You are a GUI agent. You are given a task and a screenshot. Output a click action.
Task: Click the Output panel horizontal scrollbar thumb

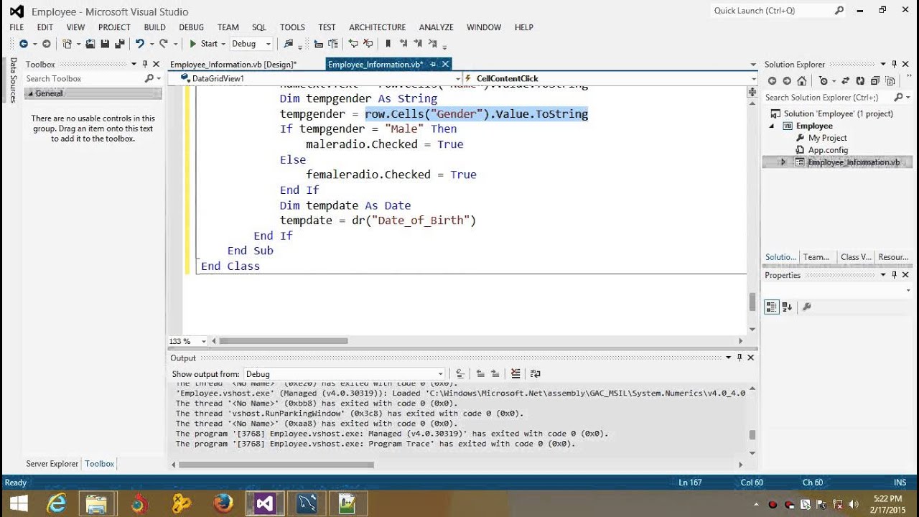276,465
